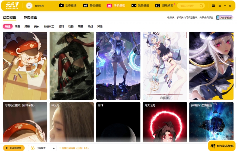The image size is (237, 151).
Task: Click the smiley face login avatar
Action: tap(29, 6)
